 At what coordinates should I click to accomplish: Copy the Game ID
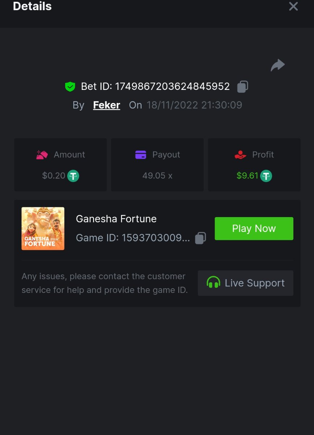200,238
